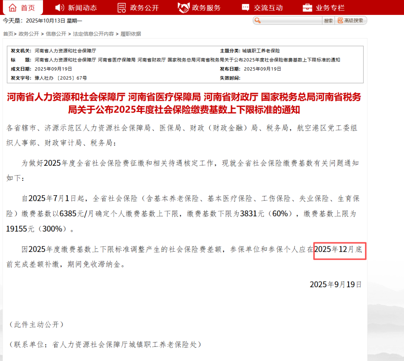
Task: Open the 新闻动态 menu item
Action: coord(82,7)
